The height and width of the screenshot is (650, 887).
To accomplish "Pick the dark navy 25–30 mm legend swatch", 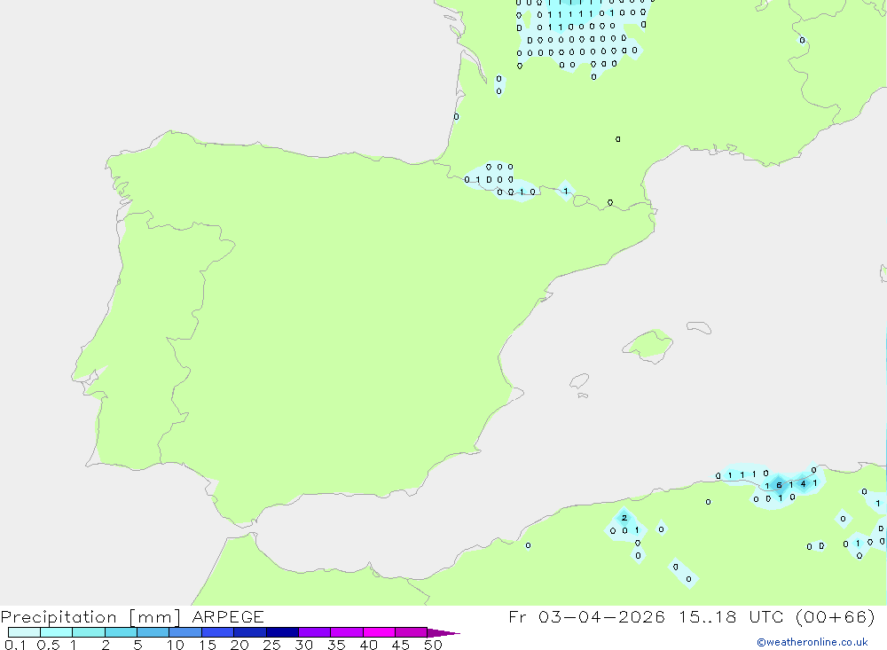I will 282,633.
